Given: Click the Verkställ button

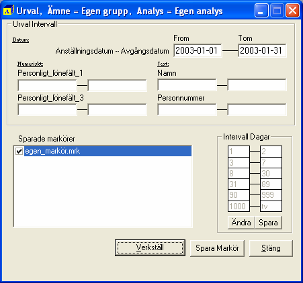Looking at the screenshot, I should (x=150, y=247).
